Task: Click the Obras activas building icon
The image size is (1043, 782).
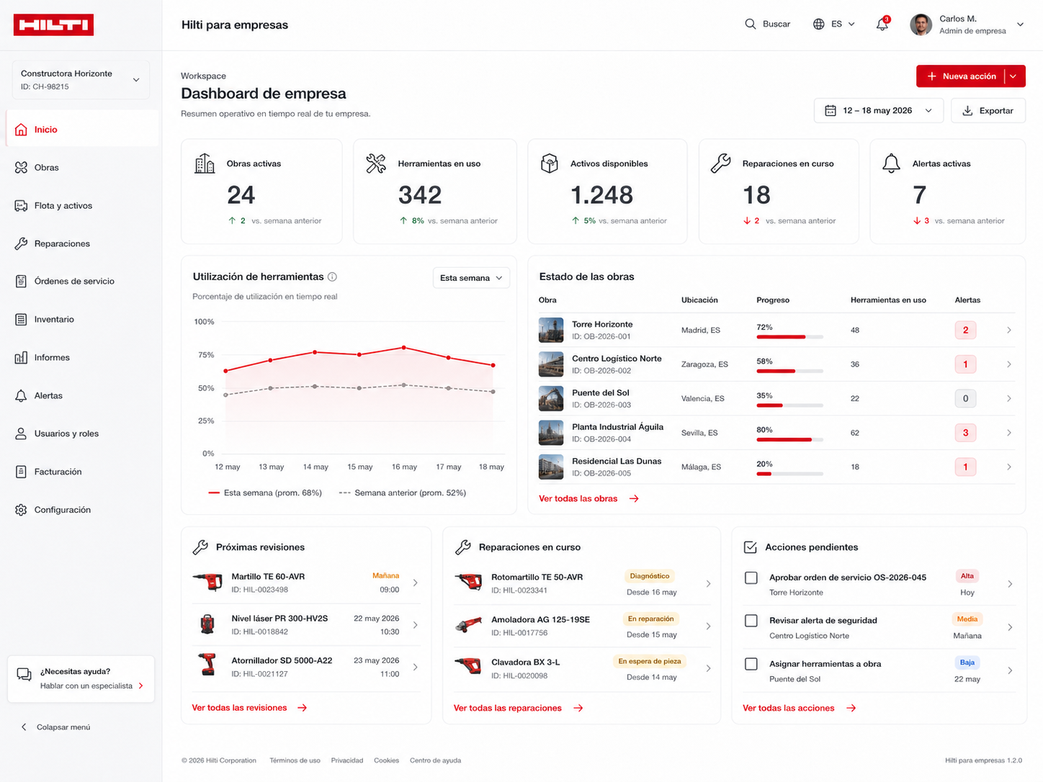Action: 205,163
